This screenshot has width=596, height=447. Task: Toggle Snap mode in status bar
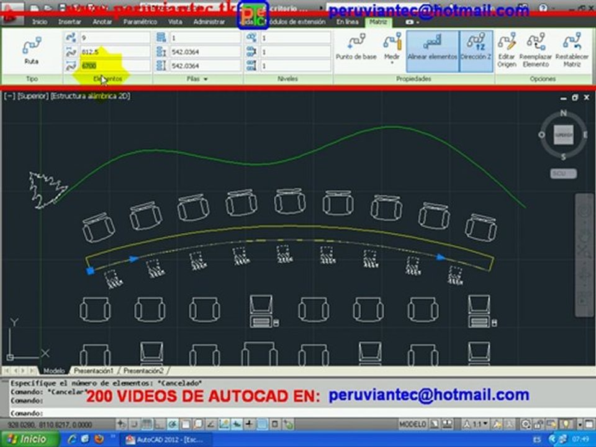pyautogui.click(x=134, y=424)
